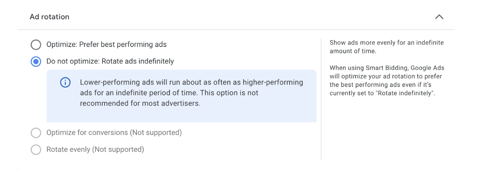
Task: Click "Rotate evenly (Not supported)" label text
Action: click(x=95, y=150)
